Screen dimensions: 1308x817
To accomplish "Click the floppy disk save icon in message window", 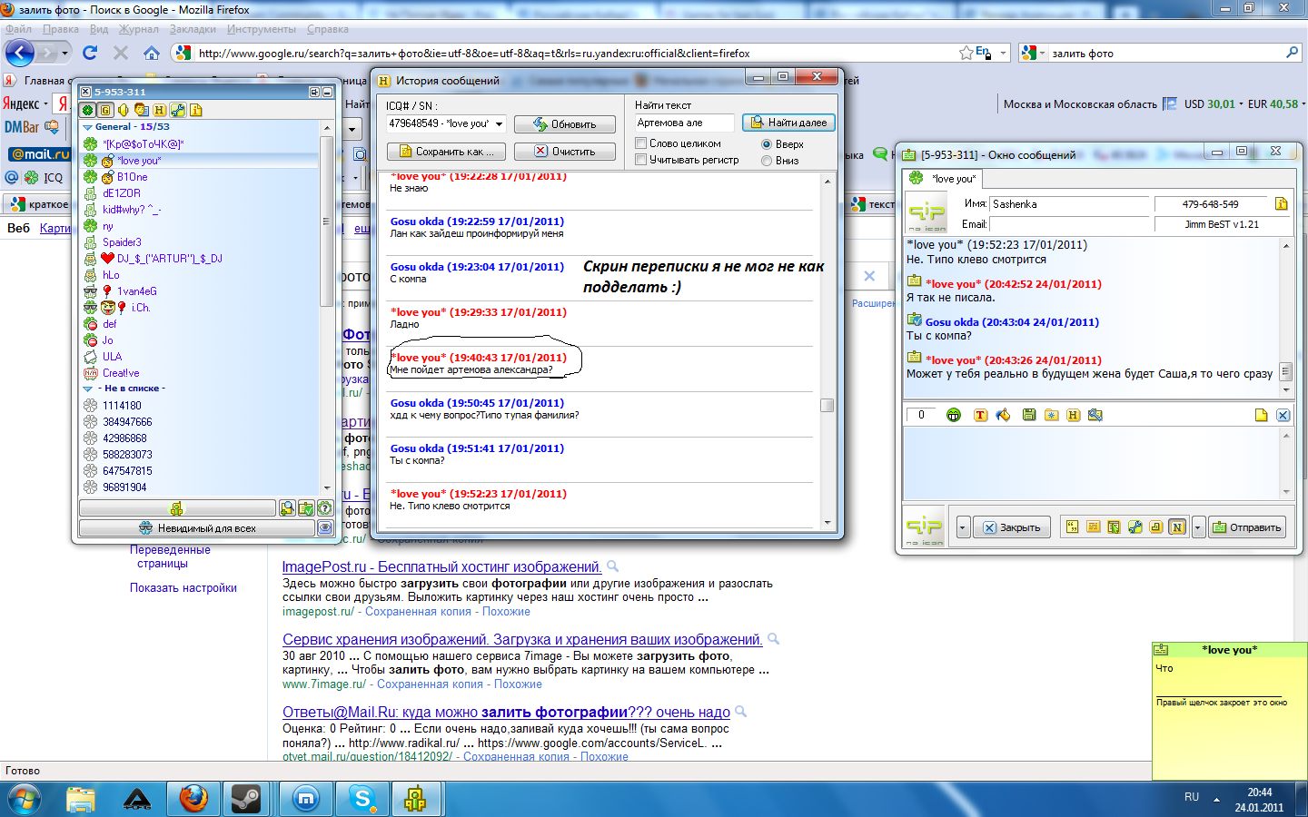I will click(1029, 415).
